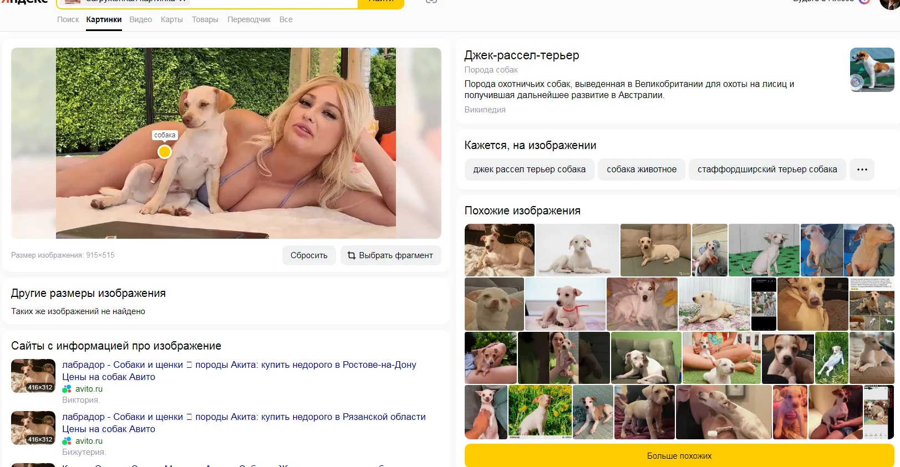
Task: Open the 416×312 thumbnail of the Рязанской области result
Action: [x=33, y=428]
